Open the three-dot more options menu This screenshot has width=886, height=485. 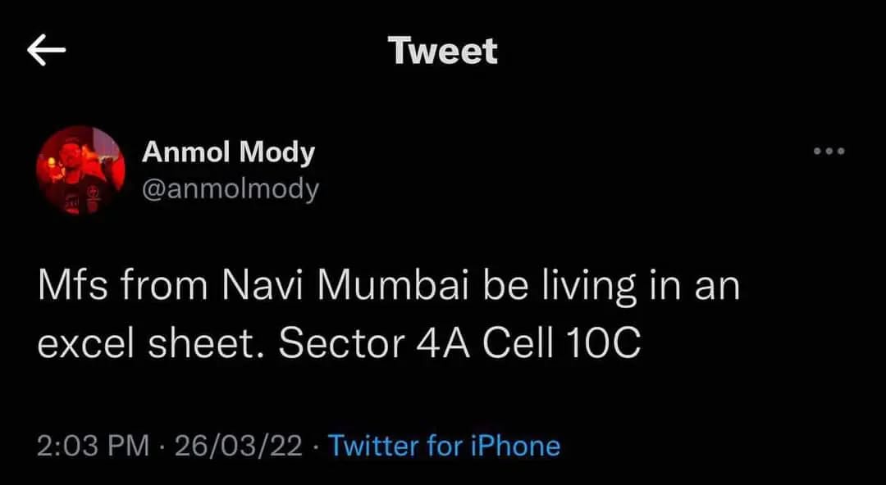tap(828, 152)
